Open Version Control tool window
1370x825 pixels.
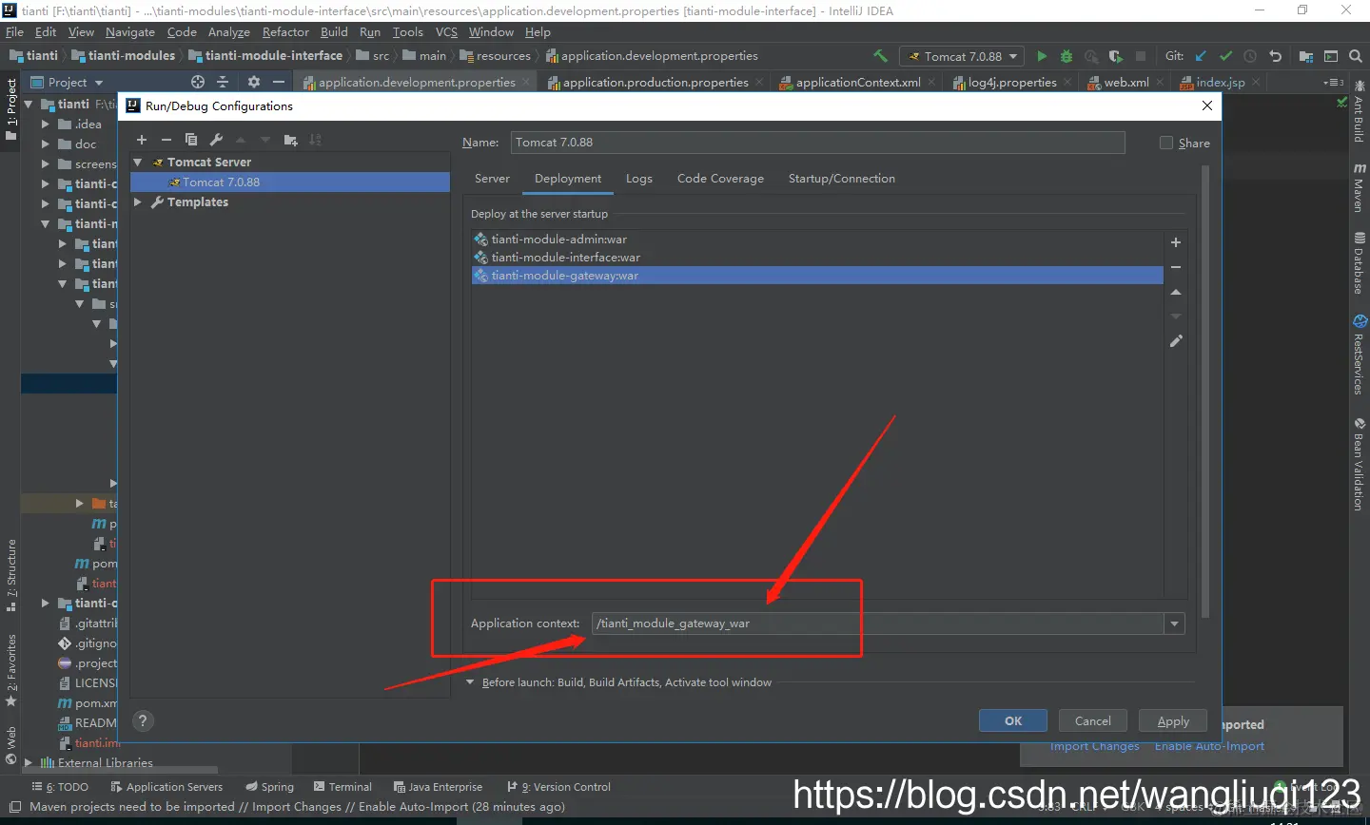(x=559, y=787)
